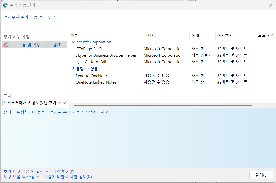The width and height of the screenshot is (276, 183).
Task: Click 사용할 수 없음 publisher of Send to OneNote
Action: 157,76
